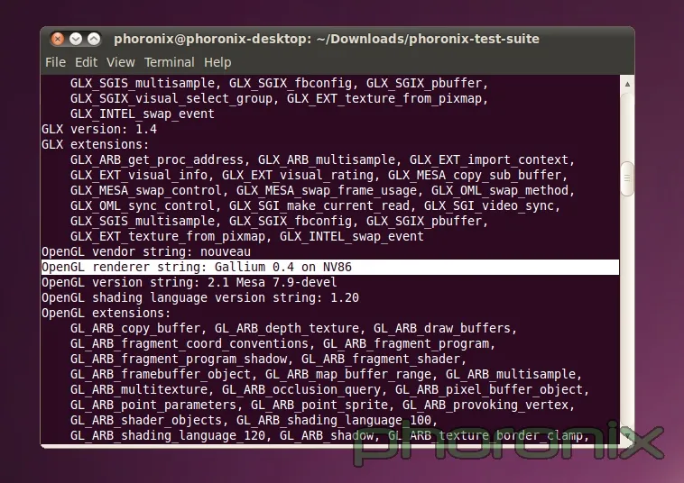Click the window title bar text
This screenshot has width=684, height=483.
coord(327,39)
